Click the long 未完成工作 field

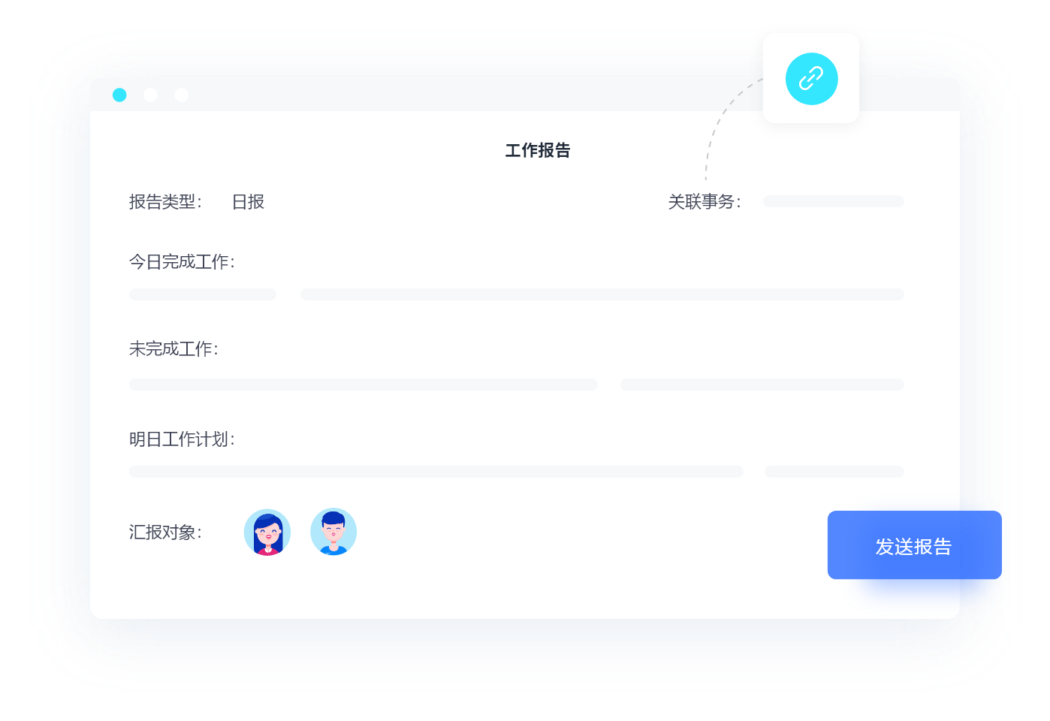(364, 385)
